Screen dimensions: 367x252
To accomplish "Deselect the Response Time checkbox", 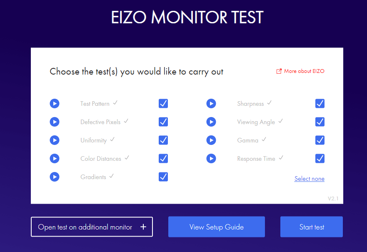I will (x=320, y=159).
